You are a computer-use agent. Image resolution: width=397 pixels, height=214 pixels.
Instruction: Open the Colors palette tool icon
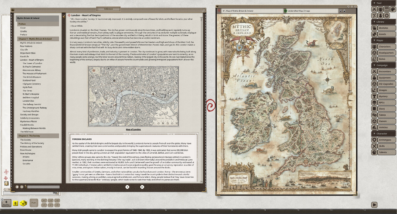pos(393,9)
